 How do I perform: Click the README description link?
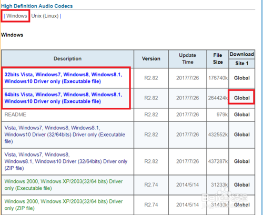(x=15, y=115)
